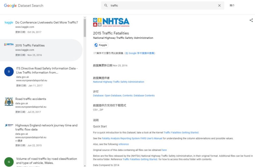Open Do Conference Livetweets Get More Traffic result
The height and width of the screenshot is (167, 255).
(x=47, y=22)
